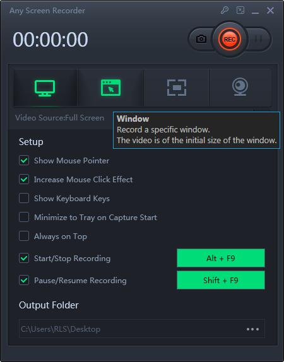The height and width of the screenshot is (362, 284).
Task: Open the registration key icon
Action: (225, 10)
